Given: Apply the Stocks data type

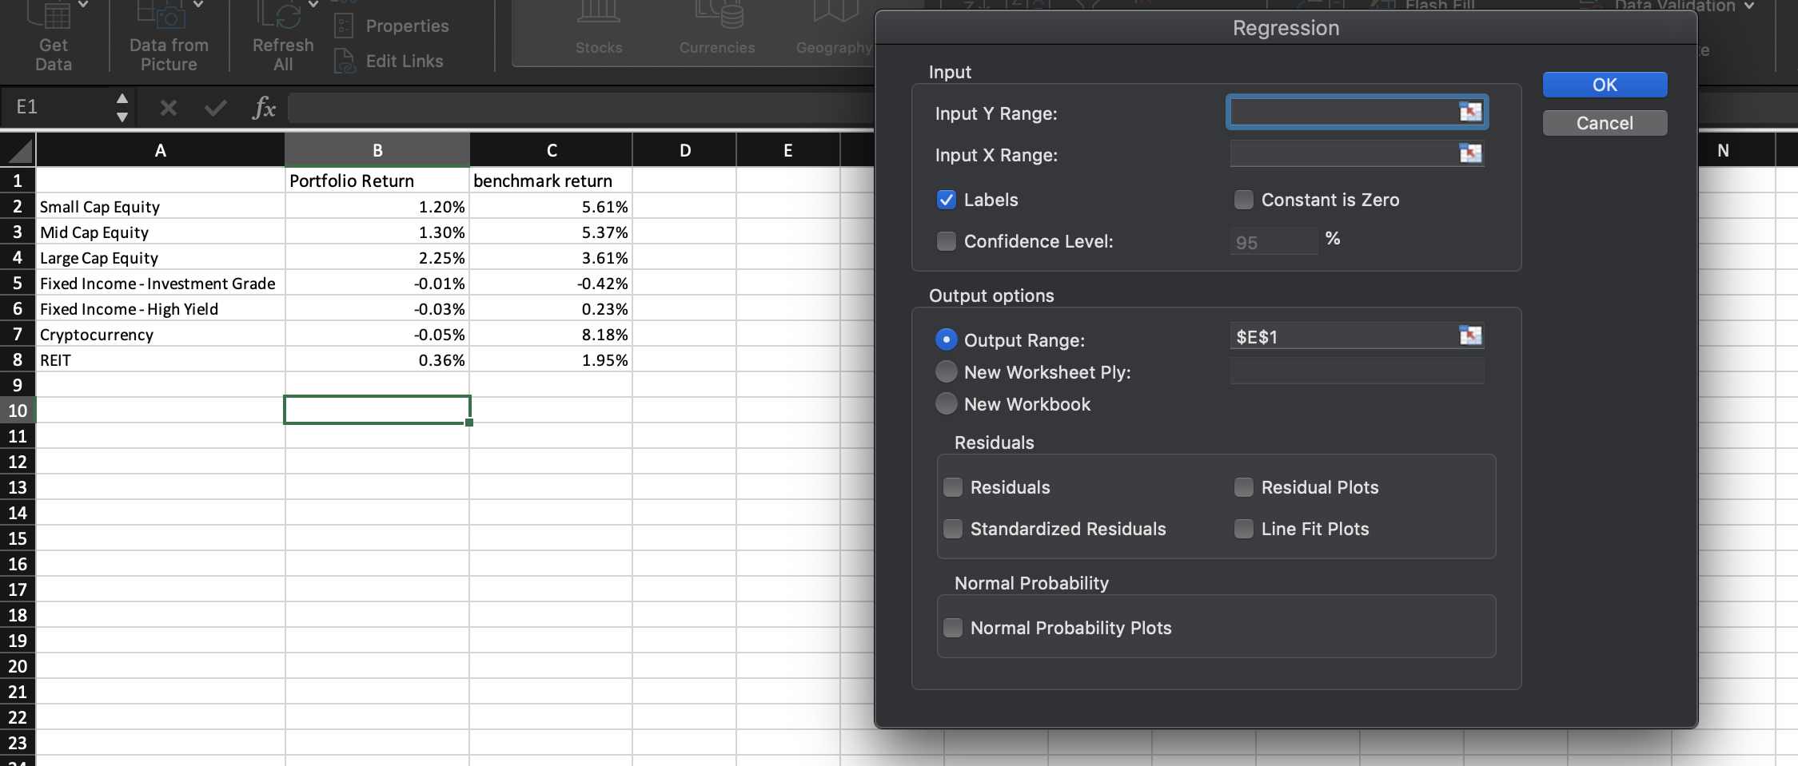Looking at the screenshot, I should [x=598, y=28].
